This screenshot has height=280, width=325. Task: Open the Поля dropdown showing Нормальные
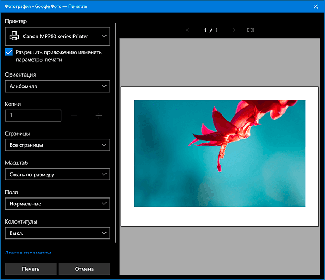point(58,204)
